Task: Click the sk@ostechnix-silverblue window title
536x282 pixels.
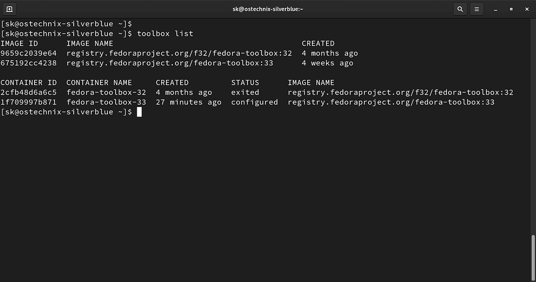Action: coord(267,9)
